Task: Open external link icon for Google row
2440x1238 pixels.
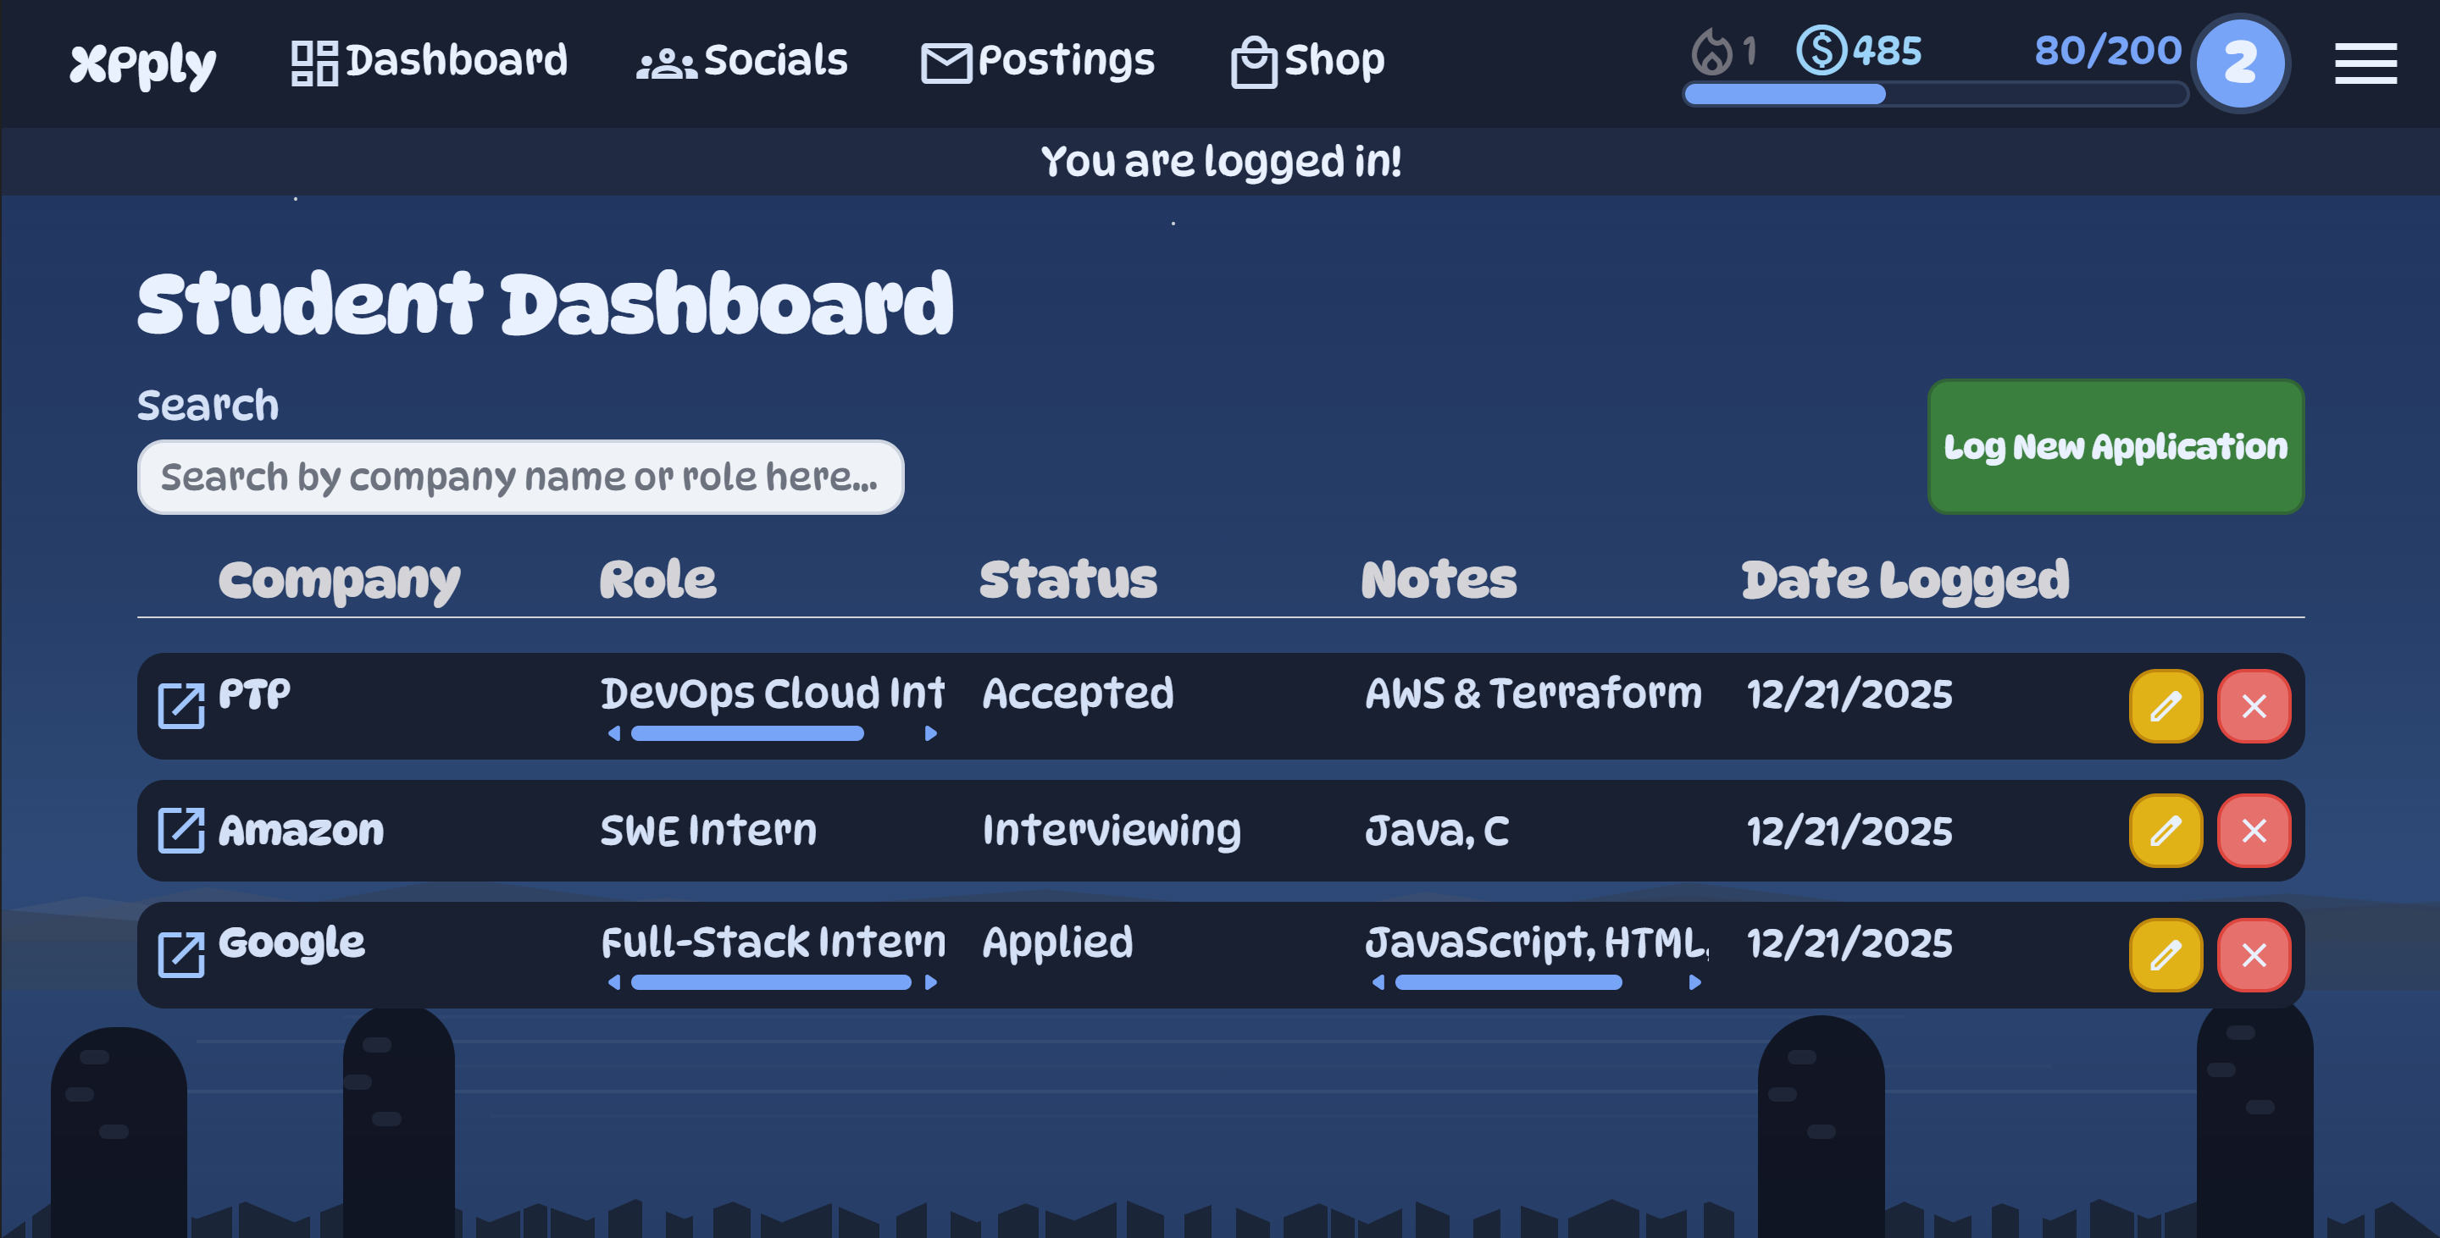Action: pos(181,954)
